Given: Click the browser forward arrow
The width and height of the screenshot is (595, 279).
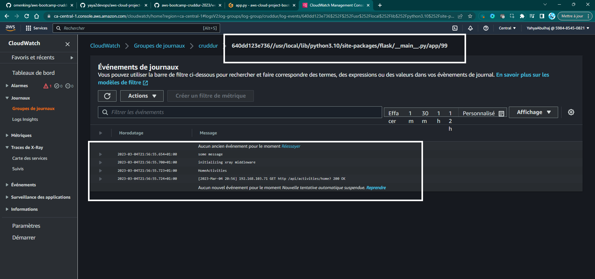Looking at the screenshot, I should point(17,16).
